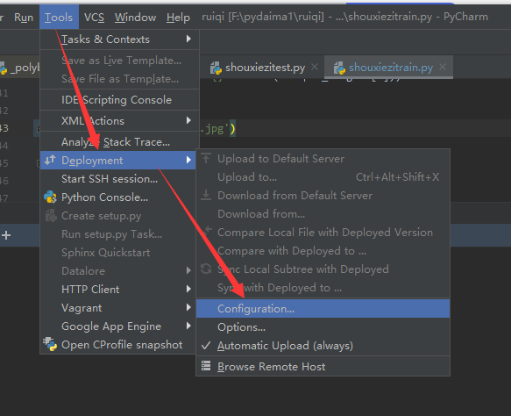This screenshot has width=511, height=416.
Task: Choose Upload to Default Server
Action: point(323,159)
